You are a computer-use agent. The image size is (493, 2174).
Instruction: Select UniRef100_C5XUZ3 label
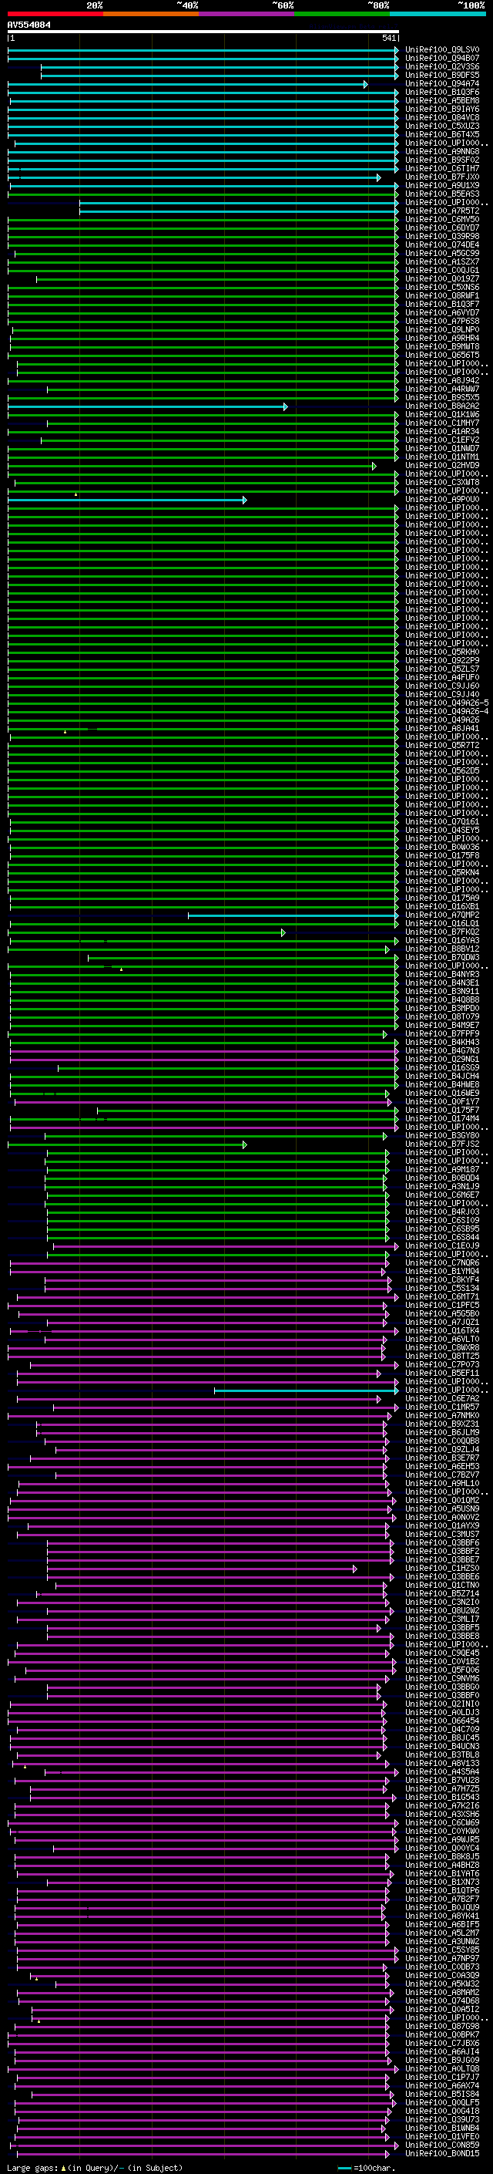click(x=441, y=126)
